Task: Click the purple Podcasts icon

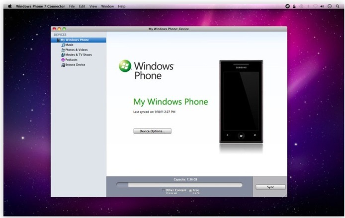Action: 63,60
